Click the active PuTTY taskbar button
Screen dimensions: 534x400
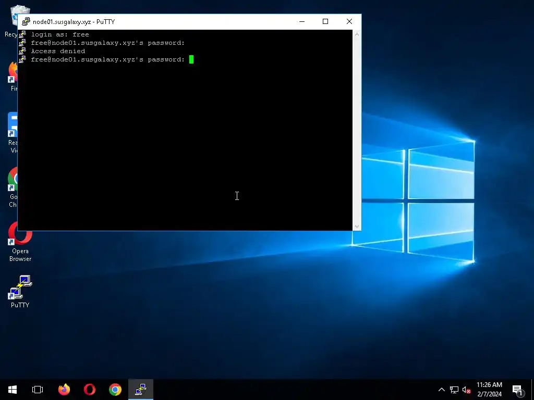coord(141,390)
